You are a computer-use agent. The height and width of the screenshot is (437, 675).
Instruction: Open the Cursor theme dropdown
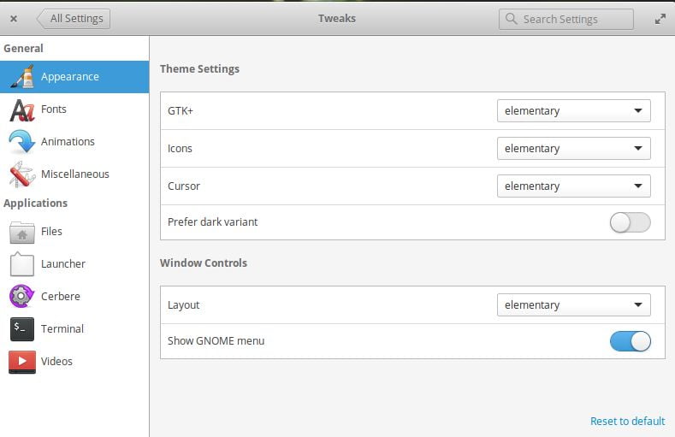click(573, 186)
